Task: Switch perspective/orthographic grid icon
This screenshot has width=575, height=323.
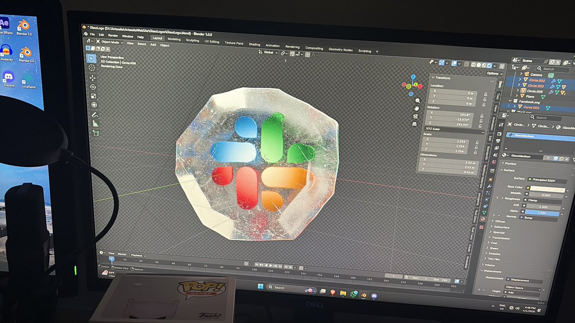Action: pos(414,123)
